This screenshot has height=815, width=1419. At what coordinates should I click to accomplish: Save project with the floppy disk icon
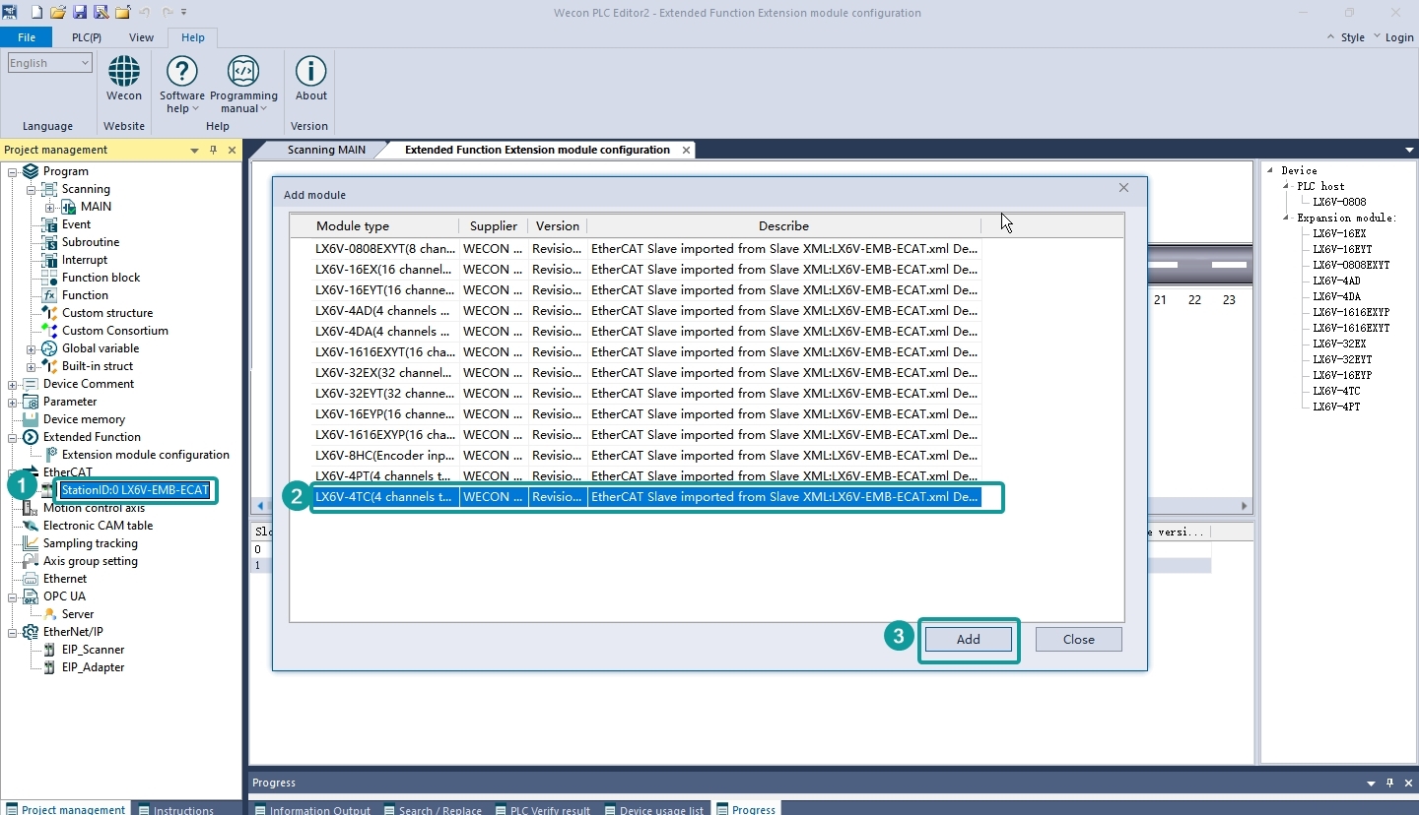tap(80, 13)
